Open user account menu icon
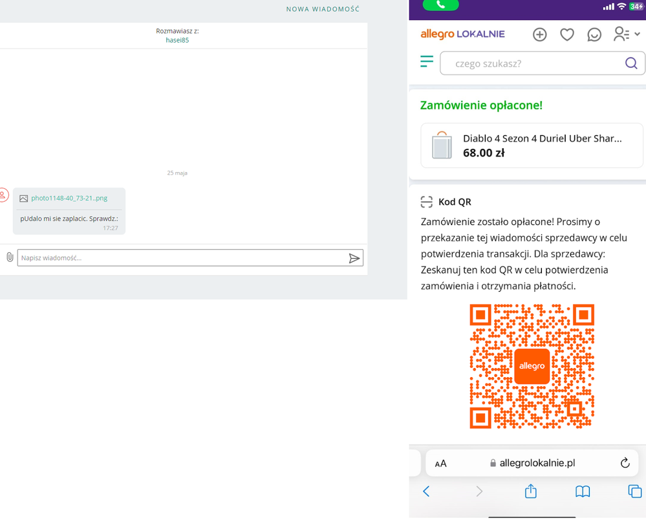This screenshot has width=646, height=520. pos(626,34)
